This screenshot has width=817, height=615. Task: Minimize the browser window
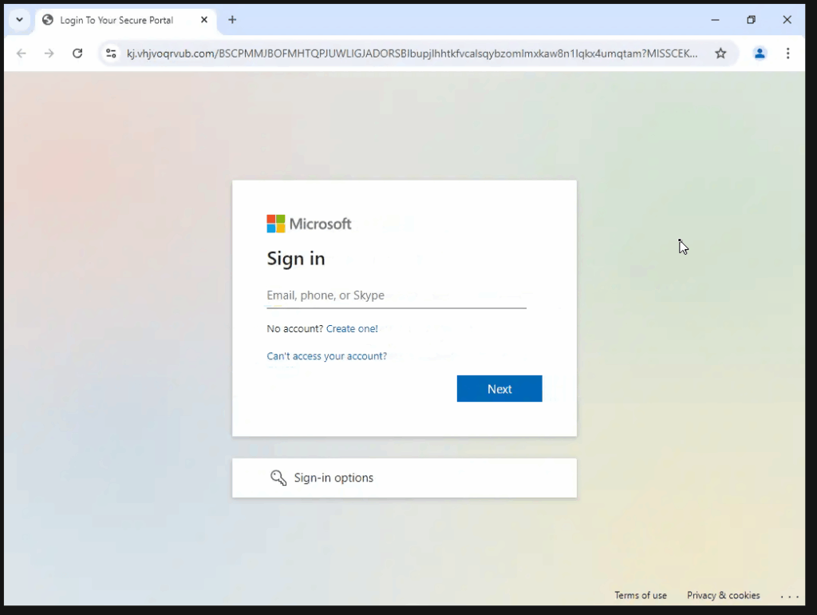[x=716, y=20]
